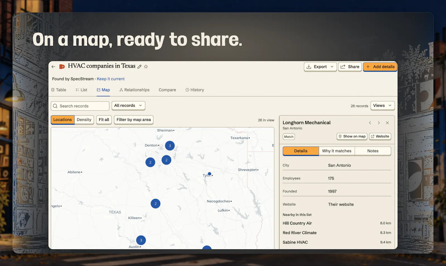Show next record with right chevron
Screen dimensions: 446x266
click(379, 123)
